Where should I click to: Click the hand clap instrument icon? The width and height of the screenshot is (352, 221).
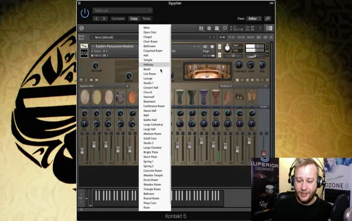coord(228,97)
